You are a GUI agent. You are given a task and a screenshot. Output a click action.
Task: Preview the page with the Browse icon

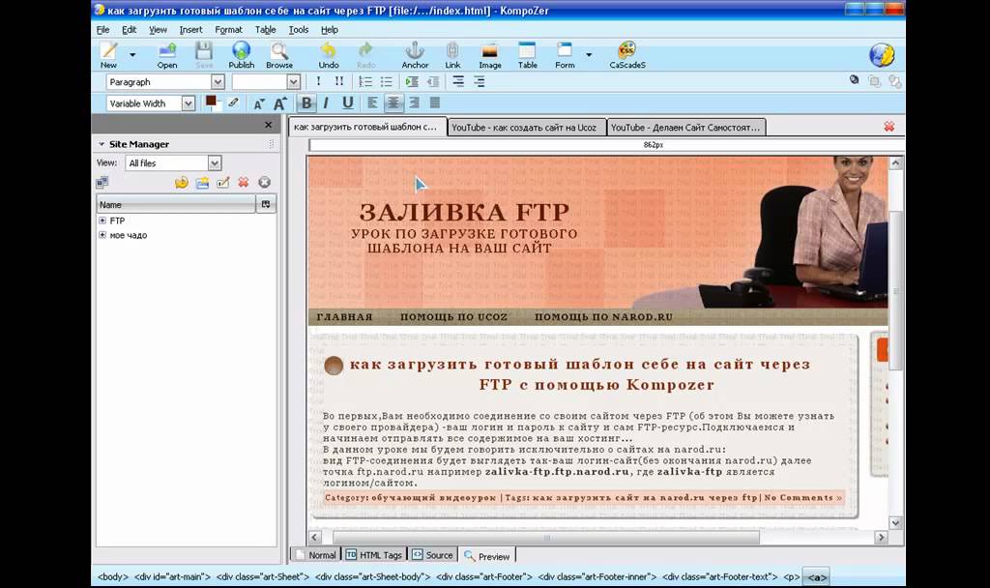tap(279, 54)
